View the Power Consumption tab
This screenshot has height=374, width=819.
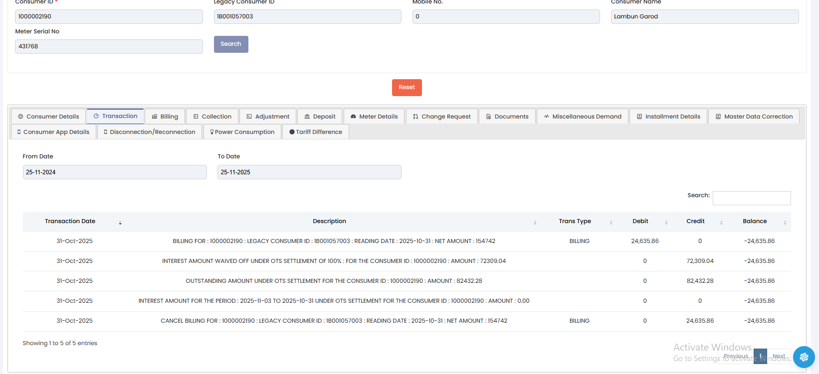click(x=242, y=132)
